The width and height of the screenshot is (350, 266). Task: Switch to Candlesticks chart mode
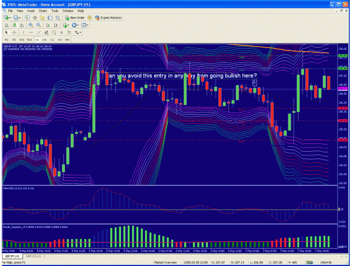[15, 25]
